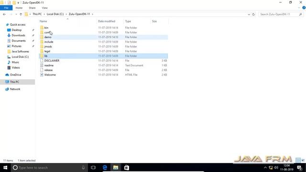The height and width of the screenshot is (172, 306).
Task: Select the include folder
Action: (x=49, y=42)
